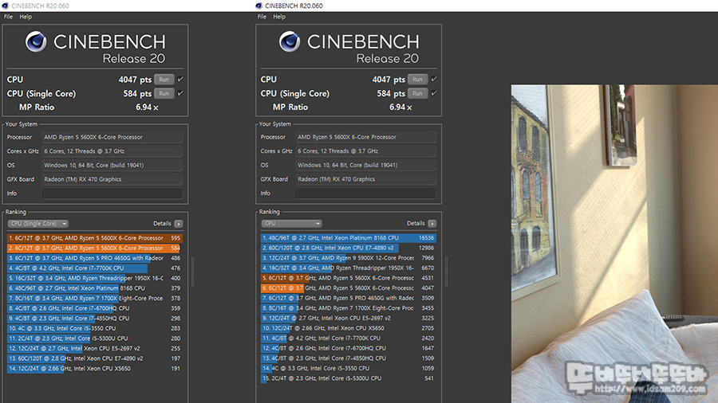Click left window ranking panel resize grip
Image resolution: width=718 pixels, height=403 pixels.
point(192,272)
